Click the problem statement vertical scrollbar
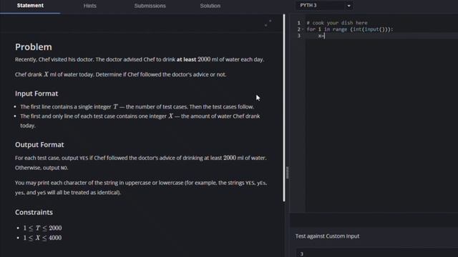 [284, 108]
